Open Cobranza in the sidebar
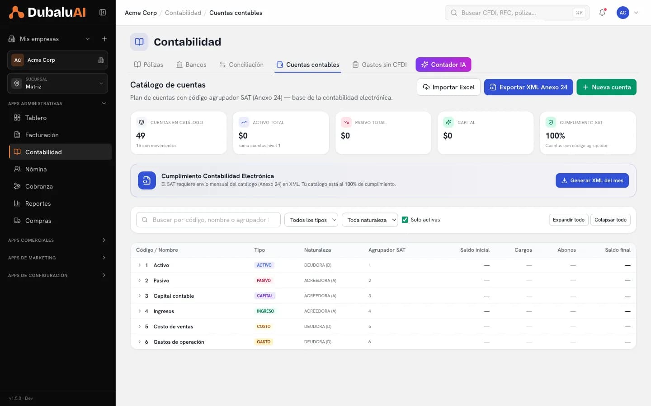This screenshot has height=406, width=651. point(60,186)
